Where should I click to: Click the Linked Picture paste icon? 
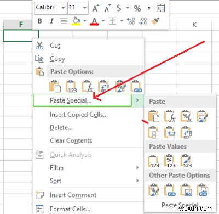pos(202,190)
